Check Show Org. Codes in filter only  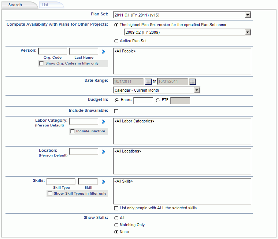(41, 63)
